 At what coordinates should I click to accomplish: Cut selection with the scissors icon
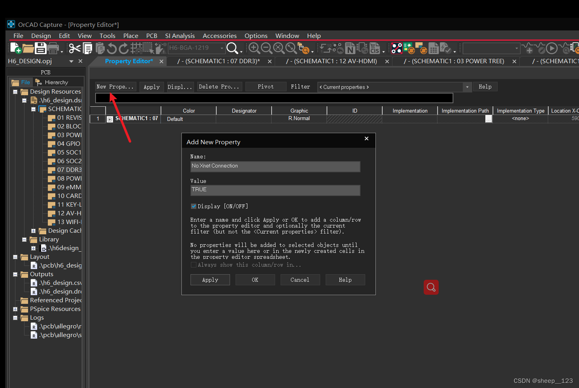pos(75,48)
